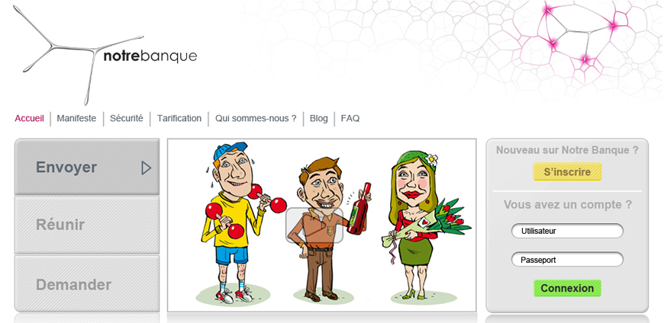Go to the Accueil page

29,118
